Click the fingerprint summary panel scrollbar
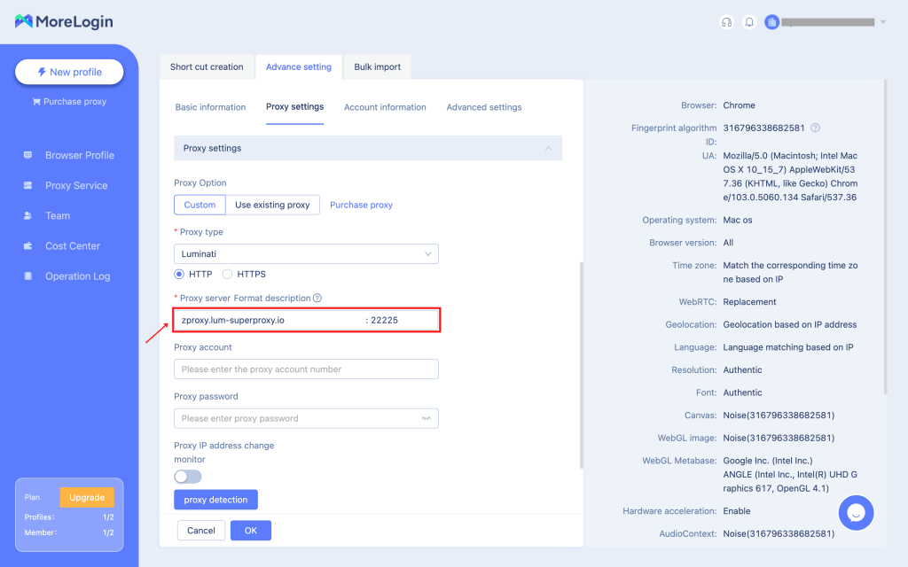Screen dimensions: 908x567 [885, 237]
